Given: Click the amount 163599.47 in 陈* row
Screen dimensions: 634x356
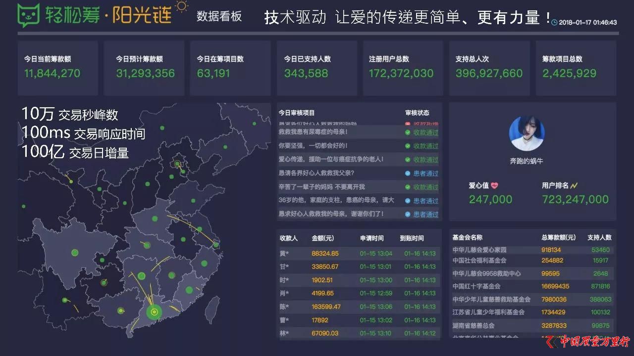Looking at the screenshot, I should pos(326,307).
